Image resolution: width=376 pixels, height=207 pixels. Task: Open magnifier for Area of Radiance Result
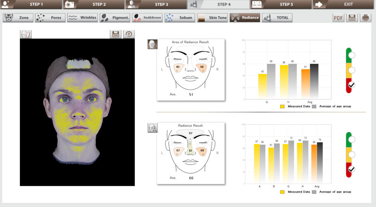[153, 44]
